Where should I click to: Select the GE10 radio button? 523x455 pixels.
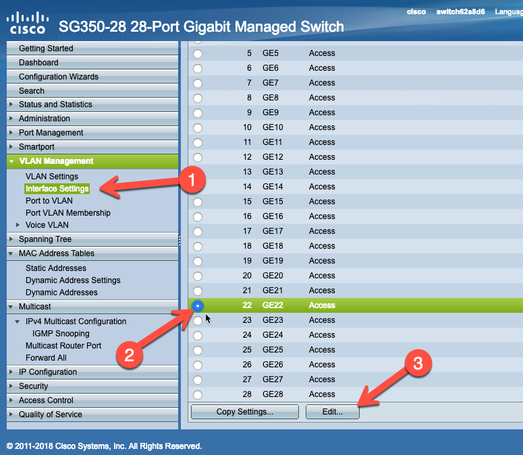[x=198, y=128]
